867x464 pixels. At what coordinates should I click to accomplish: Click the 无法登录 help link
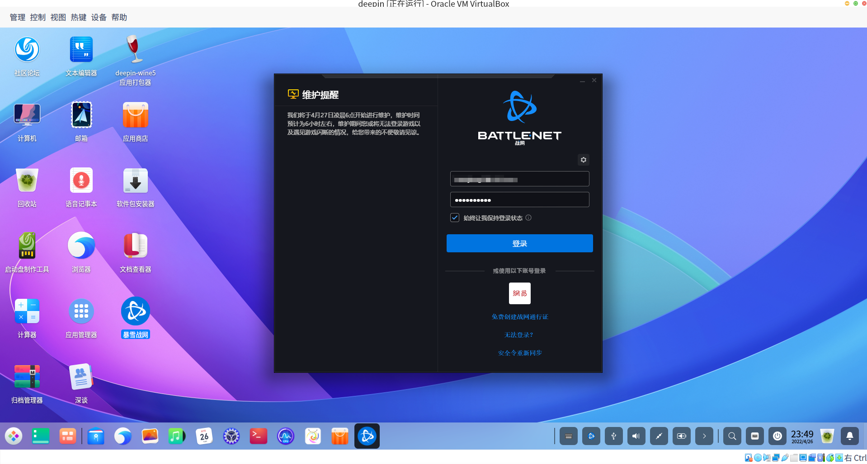519,335
